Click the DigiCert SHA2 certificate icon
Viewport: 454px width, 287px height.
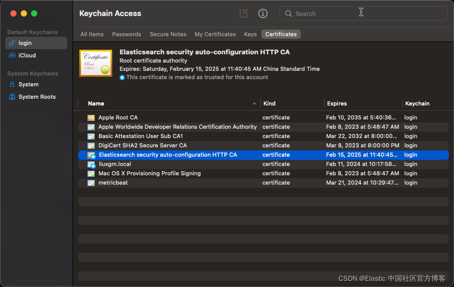(x=91, y=145)
